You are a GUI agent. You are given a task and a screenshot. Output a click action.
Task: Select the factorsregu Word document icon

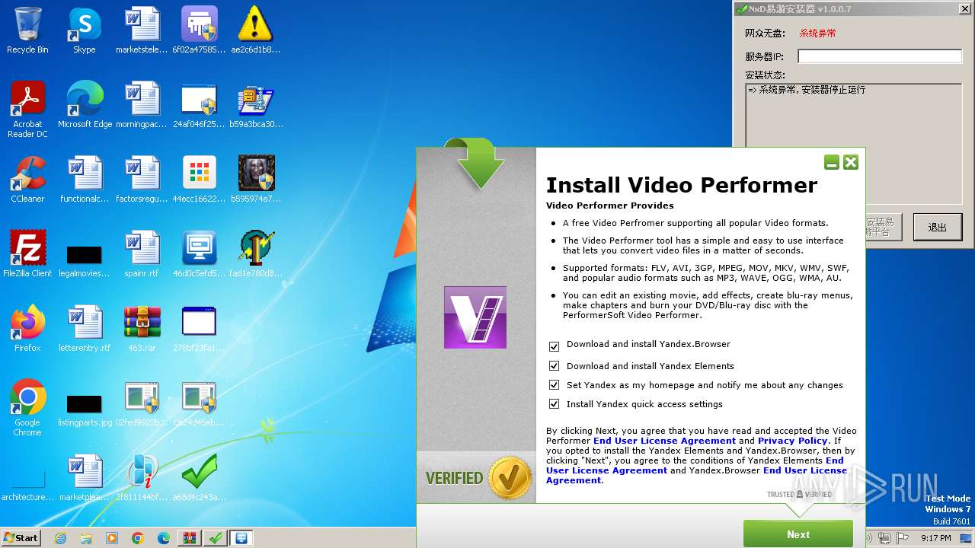coord(142,180)
